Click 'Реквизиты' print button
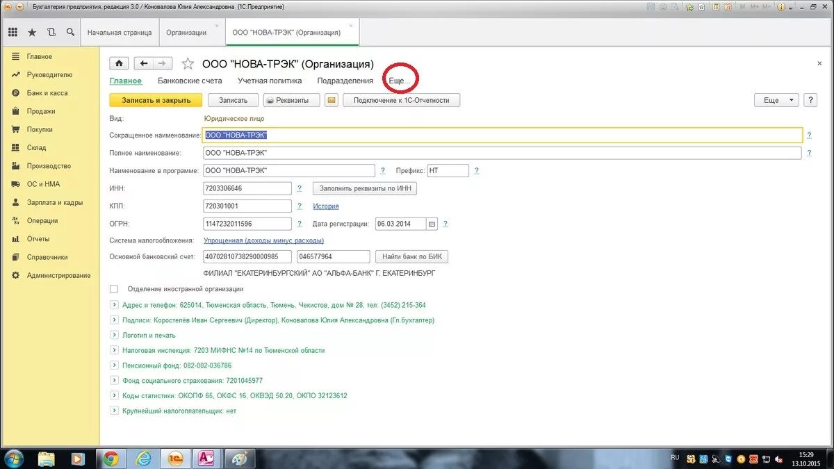834x469 pixels. click(292, 100)
